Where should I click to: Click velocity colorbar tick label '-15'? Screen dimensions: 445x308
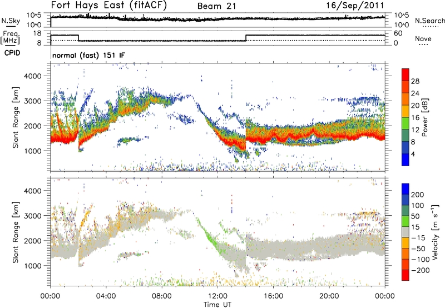tap(418, 237)
